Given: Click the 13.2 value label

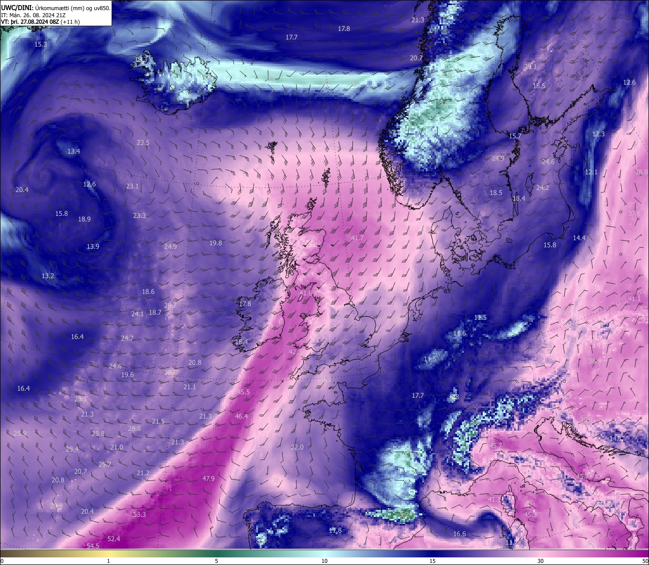Looking at the screenshot, I should [48, 276].
